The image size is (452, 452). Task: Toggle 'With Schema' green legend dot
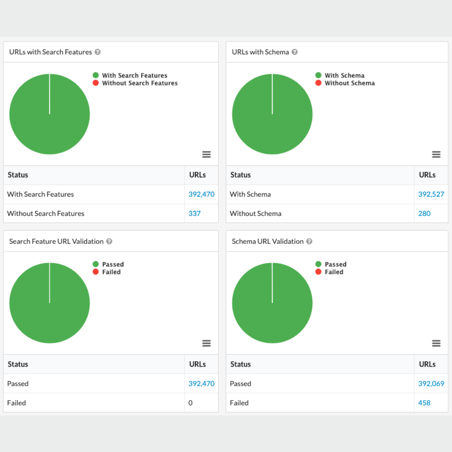[x=318, y=75]
